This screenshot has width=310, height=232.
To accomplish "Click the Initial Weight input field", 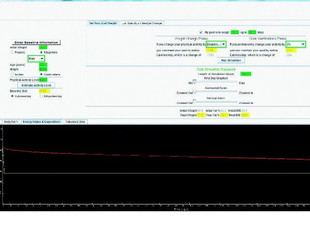I will (43, 47).
